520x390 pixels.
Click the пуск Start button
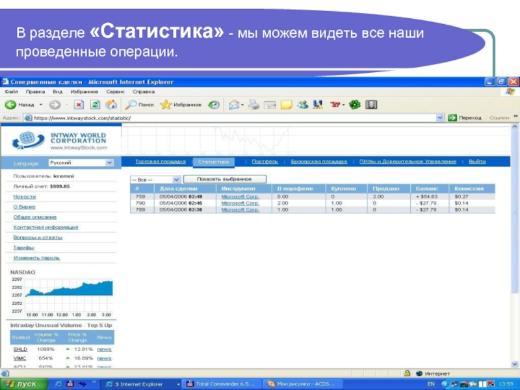point(21,384)
